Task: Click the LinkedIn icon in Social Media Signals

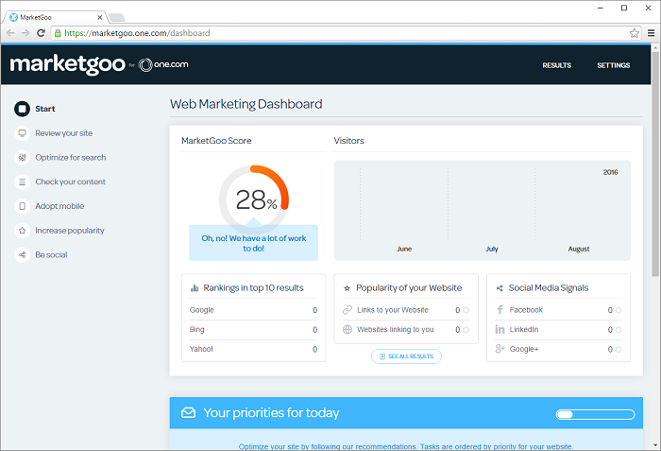Action: [500, 329]
